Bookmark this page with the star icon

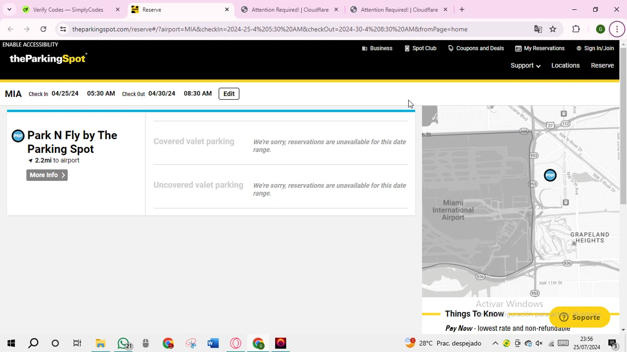tap(553, 29)
